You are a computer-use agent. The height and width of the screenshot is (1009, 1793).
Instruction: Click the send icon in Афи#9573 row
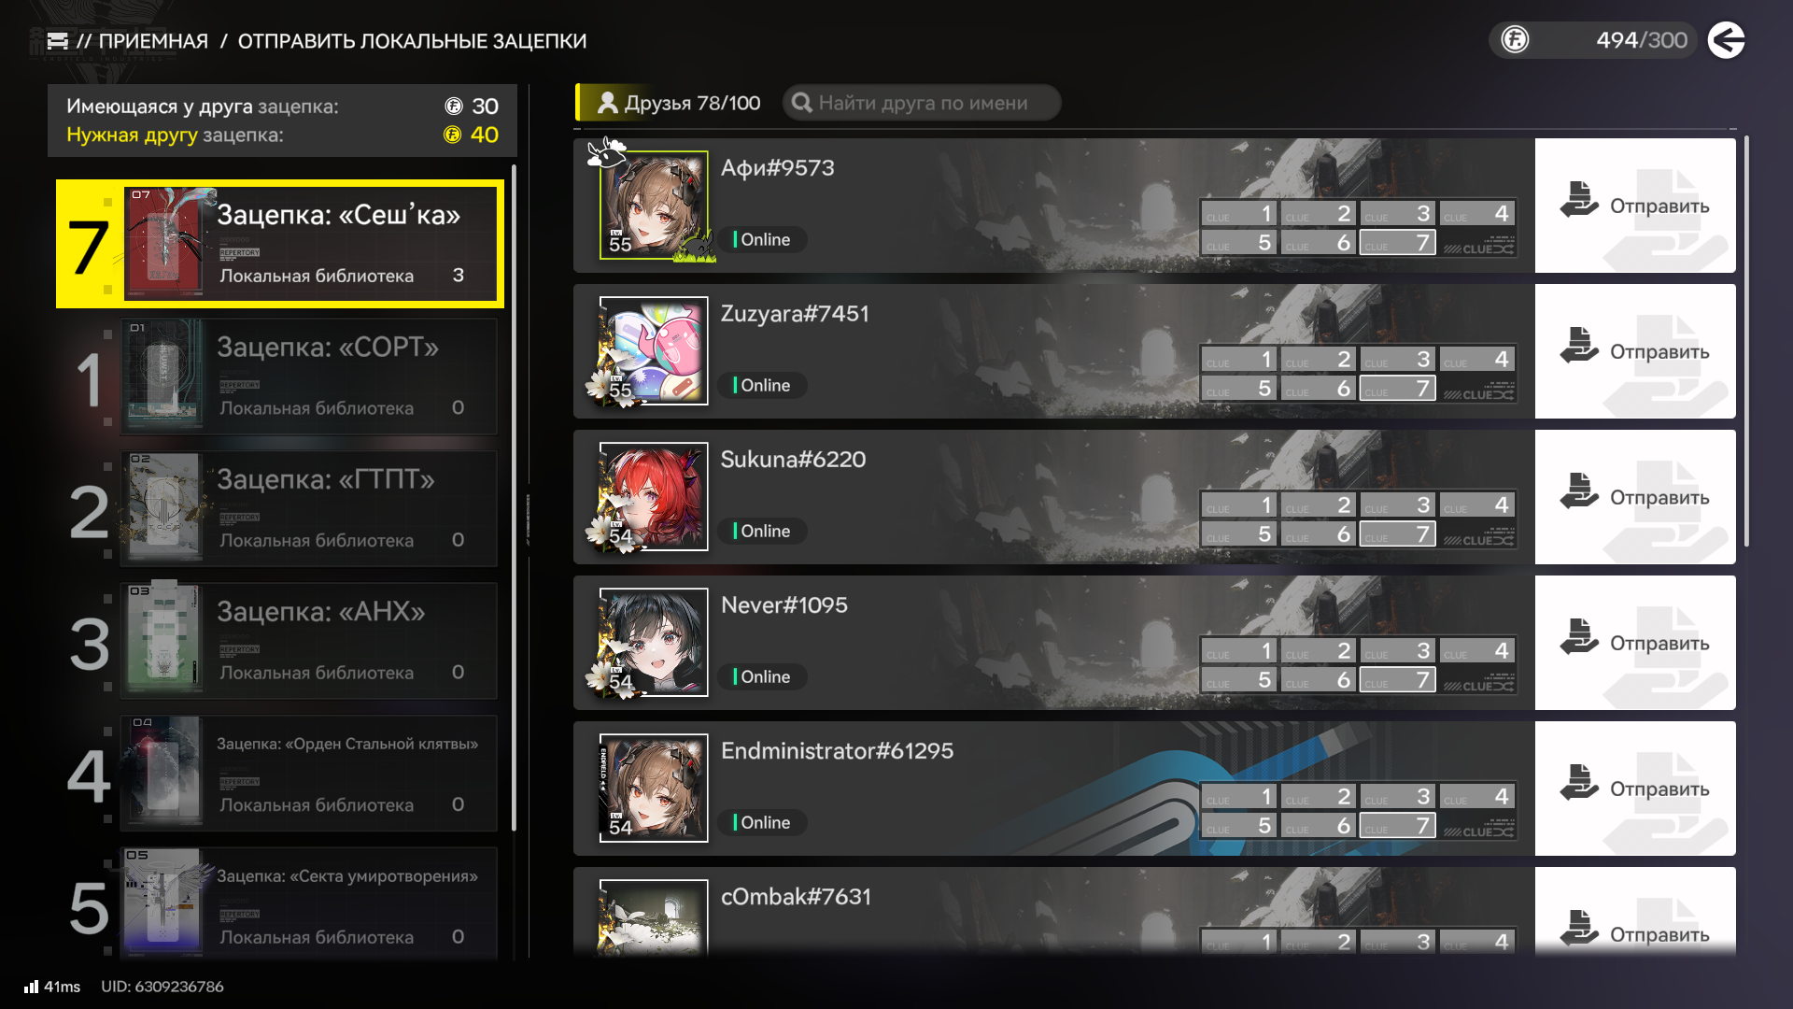click(x=1579, y=200)
